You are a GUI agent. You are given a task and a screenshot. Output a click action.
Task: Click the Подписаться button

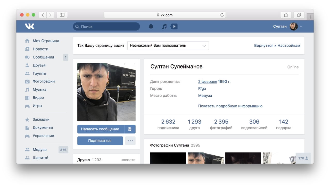pos(100,141)
